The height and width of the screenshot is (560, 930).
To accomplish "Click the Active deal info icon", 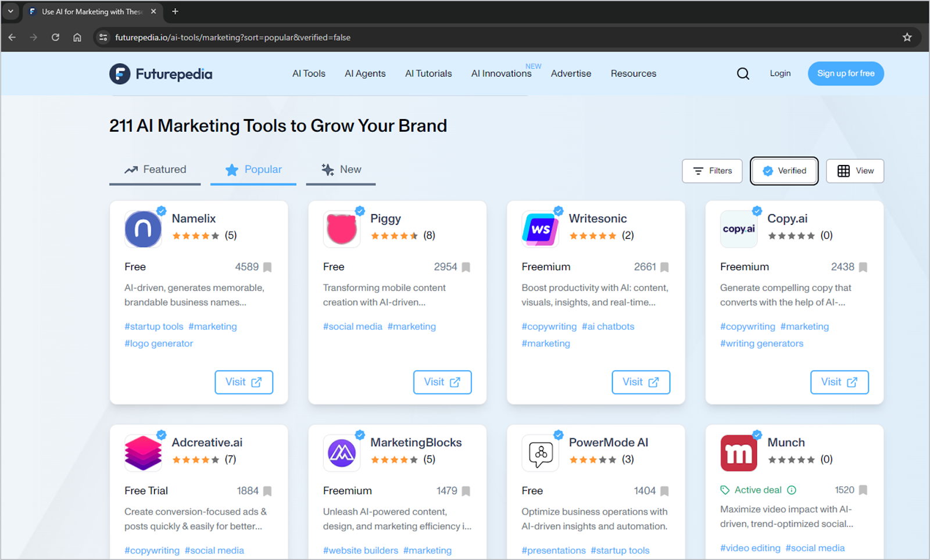I will click(x=792, y=490).
